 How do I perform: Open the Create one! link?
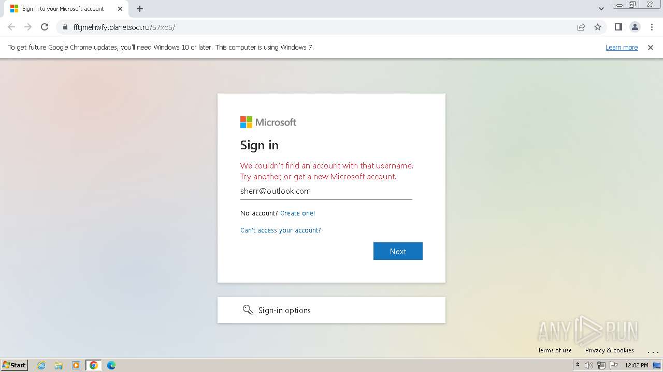297,213
